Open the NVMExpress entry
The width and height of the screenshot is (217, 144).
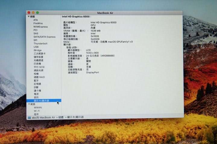tap(41, 27)
